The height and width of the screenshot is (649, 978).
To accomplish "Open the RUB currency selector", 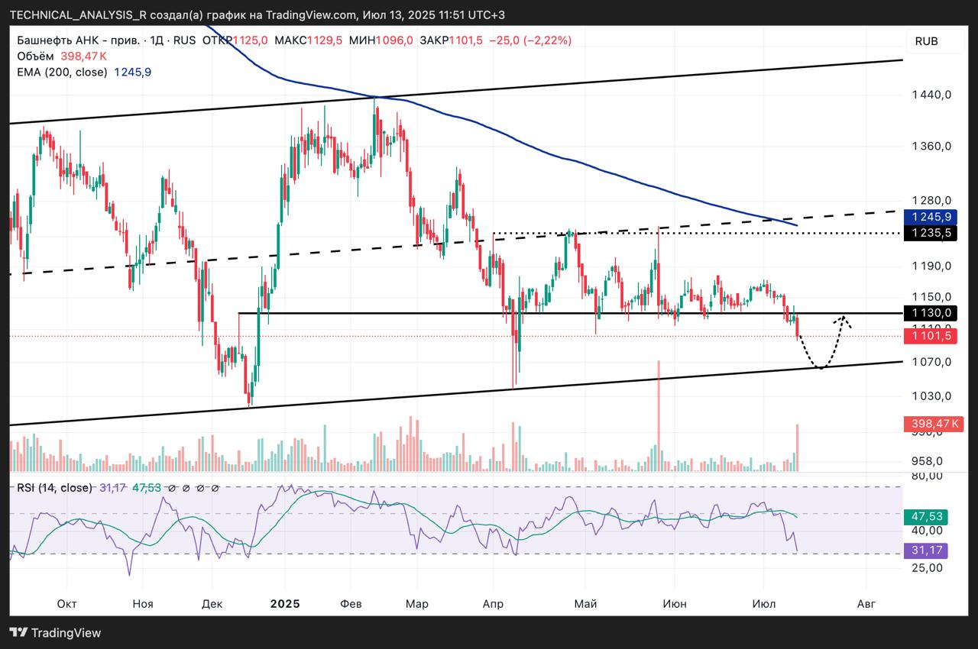I will click(925, 41).
